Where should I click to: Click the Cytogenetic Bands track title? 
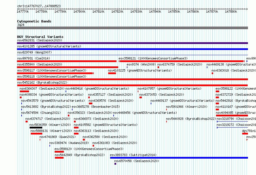[34, 21]
